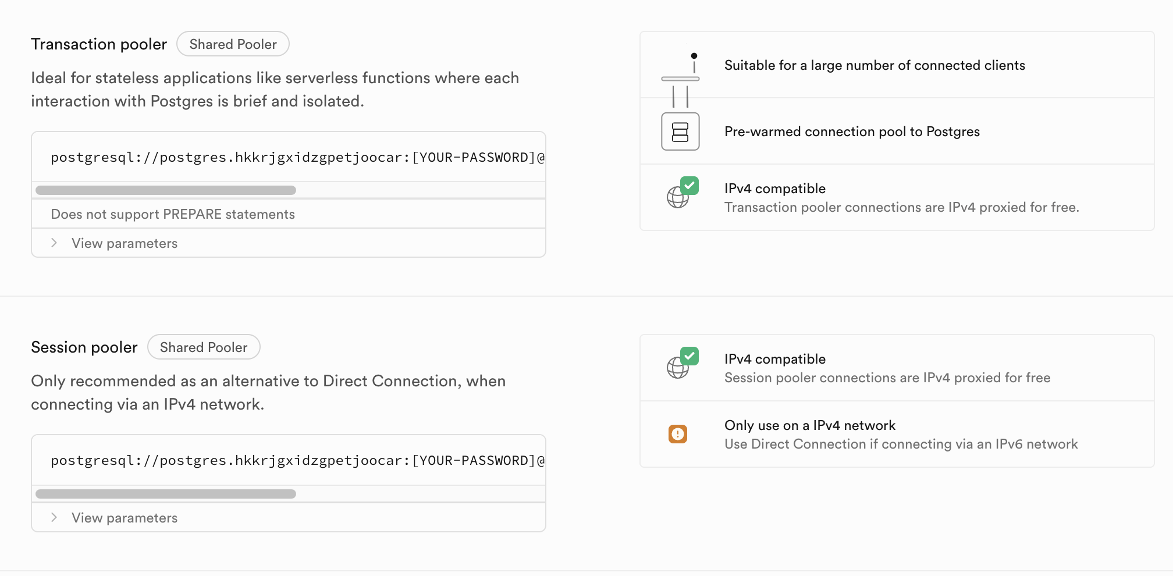Click Transaction pooler connection string scrollbar
This screenshot has width=1173, height=576.
pos(166,190)
